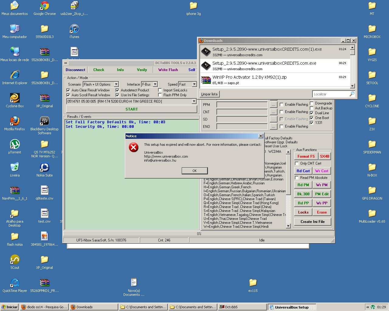Viewport: 389px width, 311px height.
Task: Open the Google Chrome desktop shortcut
Action: click(x=44, y=8)
